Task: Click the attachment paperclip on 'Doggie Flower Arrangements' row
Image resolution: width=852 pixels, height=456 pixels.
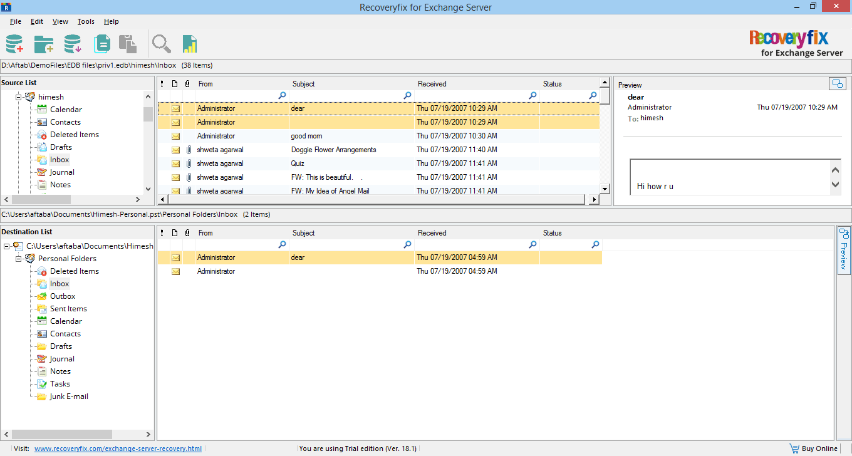Action: click(187, 150)
